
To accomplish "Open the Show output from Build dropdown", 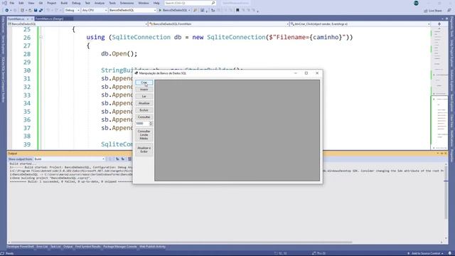I will point(70,159).
